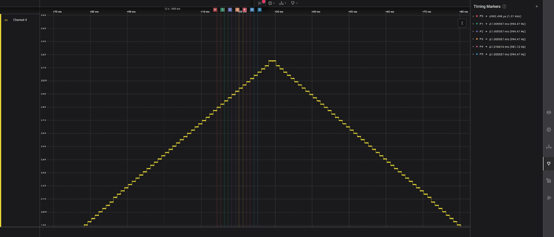The image size is (554, 237).
Task: Open the Analyzers sidebar panel
Action: click(x=548, y=130)
